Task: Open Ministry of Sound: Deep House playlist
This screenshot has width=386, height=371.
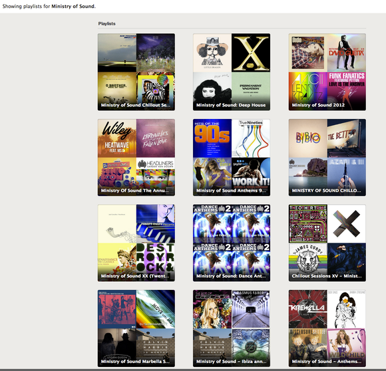Action: point(232,72)
